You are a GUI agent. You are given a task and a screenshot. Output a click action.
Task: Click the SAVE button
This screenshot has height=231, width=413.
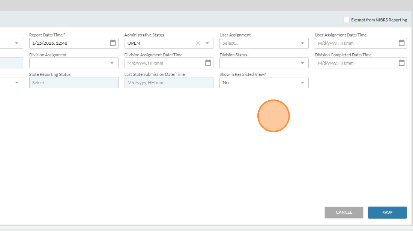pos(387,213)
